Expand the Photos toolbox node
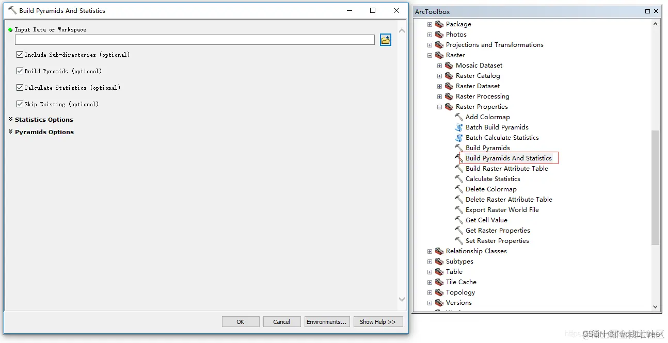This screenshot has height=343, width=668. (x=430, y=35)
